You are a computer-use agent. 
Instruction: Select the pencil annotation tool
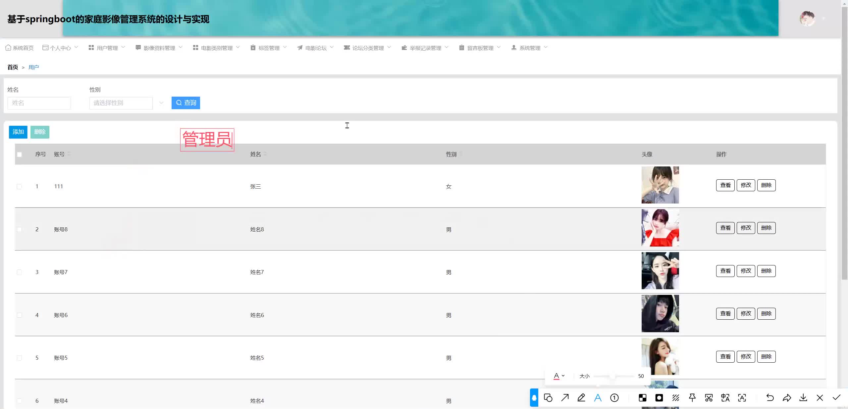pos(581,398)
